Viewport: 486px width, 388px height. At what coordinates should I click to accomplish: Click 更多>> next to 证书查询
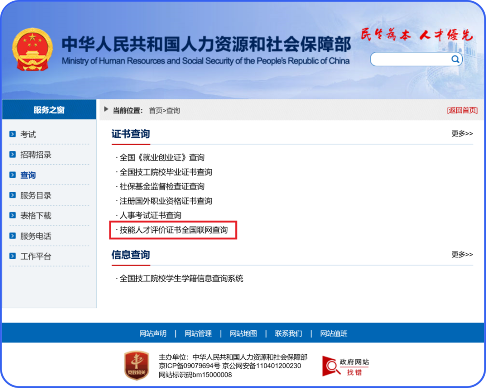[x=462, y=133]
